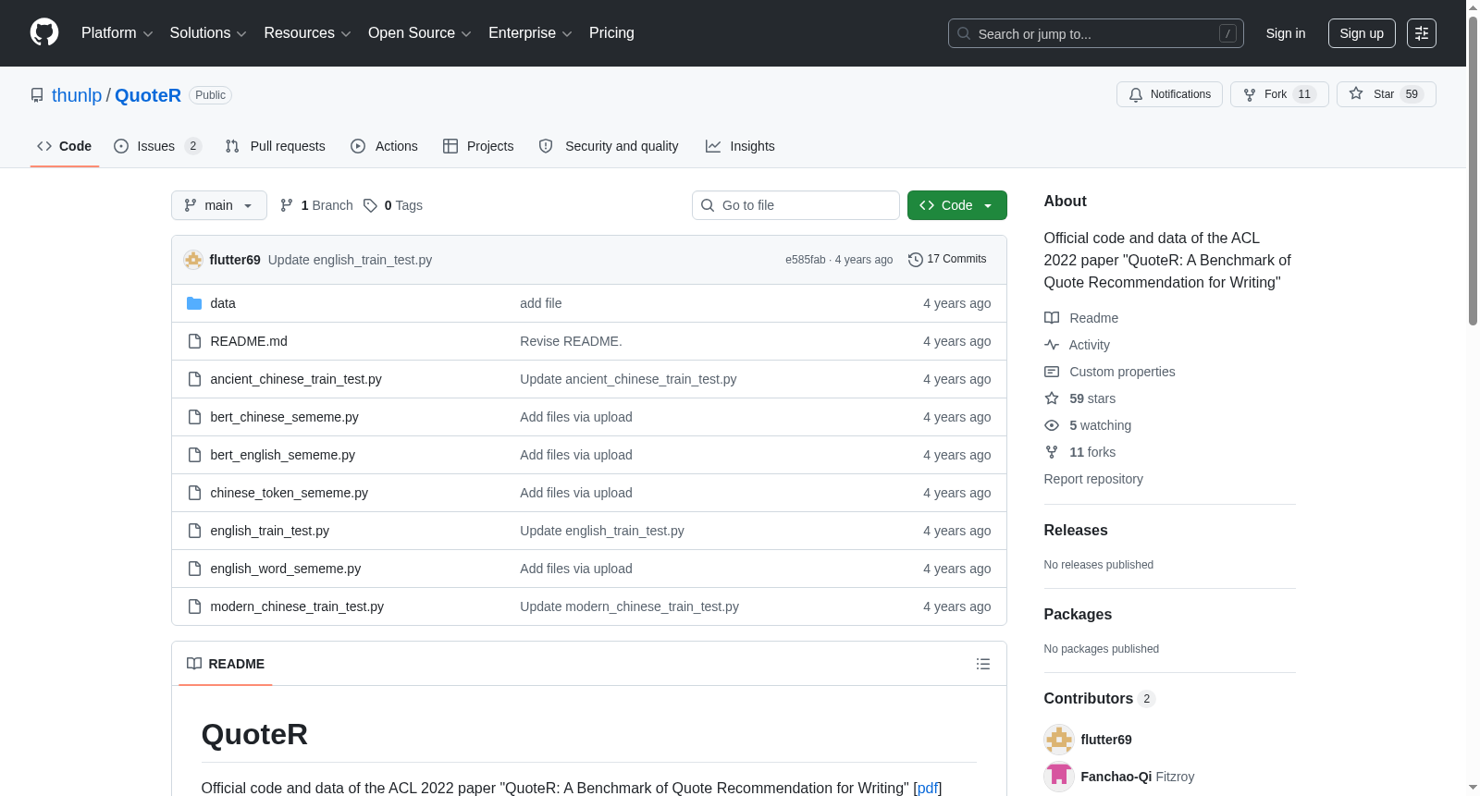
Task: Open the Issues tab
Action: coord(157,146)
